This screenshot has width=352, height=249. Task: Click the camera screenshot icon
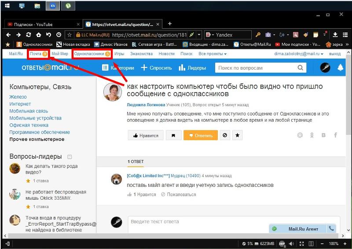pos(268,35)
